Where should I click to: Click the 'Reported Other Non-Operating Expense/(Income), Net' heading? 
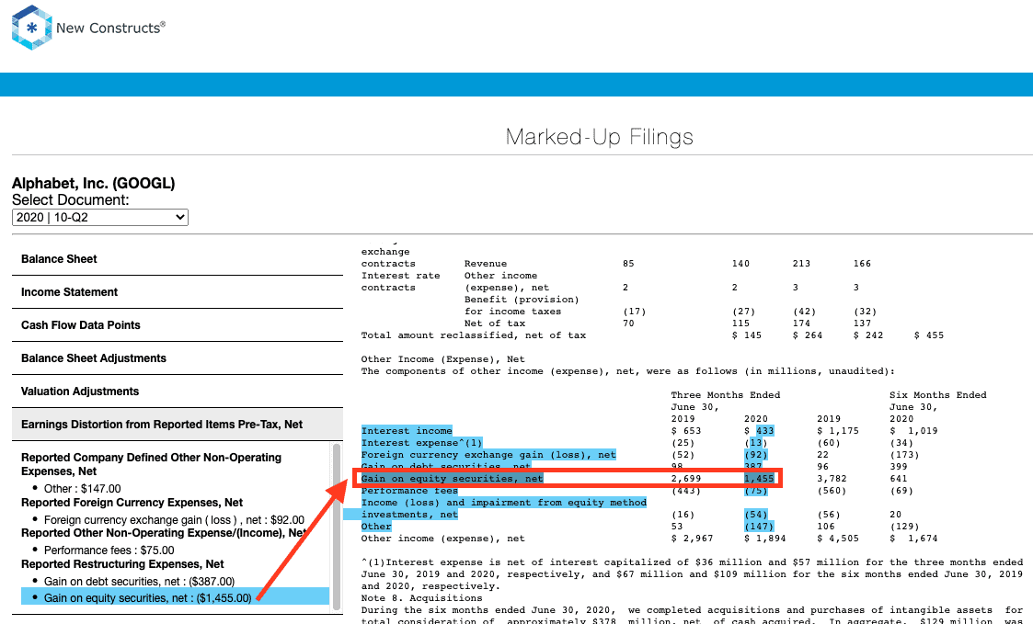(x=164, y=532)
